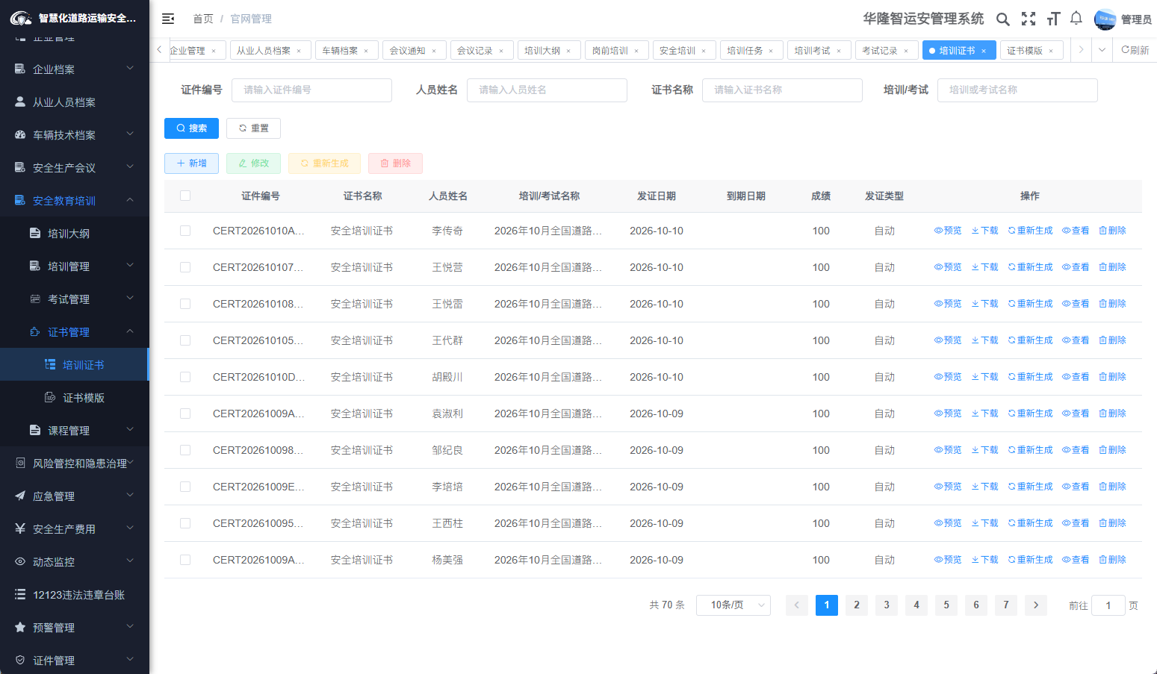This screenshot has width=1157, height=674.
Task: Expand the 考试管理 submenu
Action: pyautogui.click(x=75, y=299)
